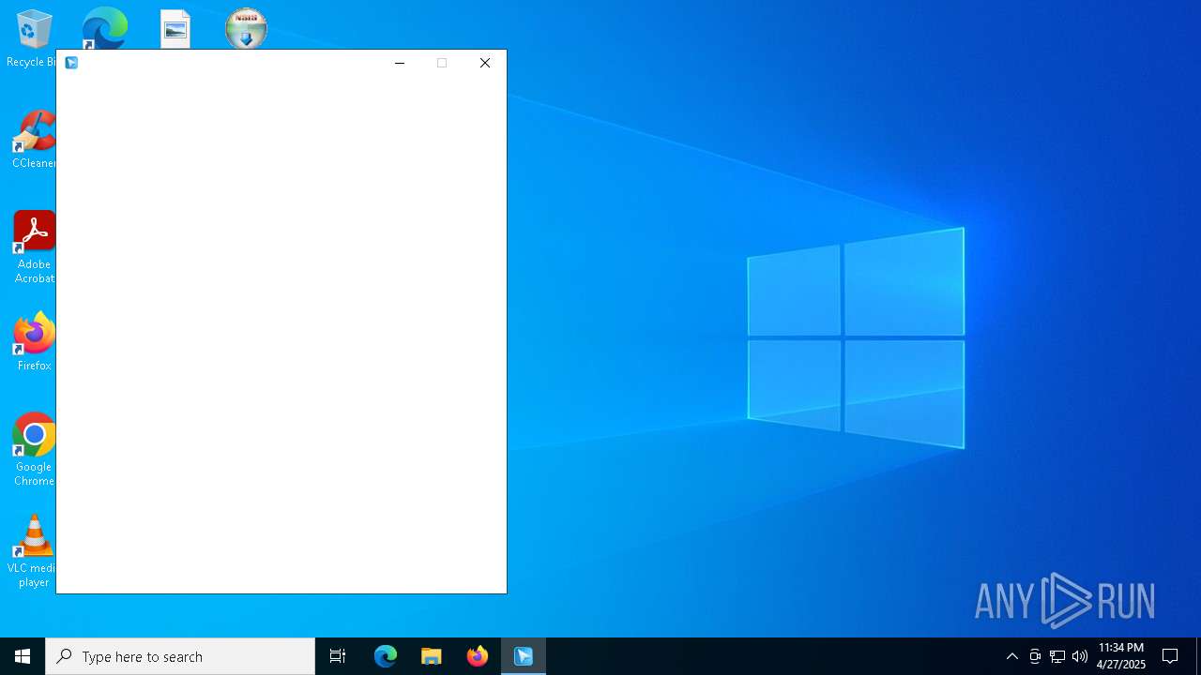Open the clock showing 11:34 PM
This screenshot has height=675, width=1201.
1121,656
